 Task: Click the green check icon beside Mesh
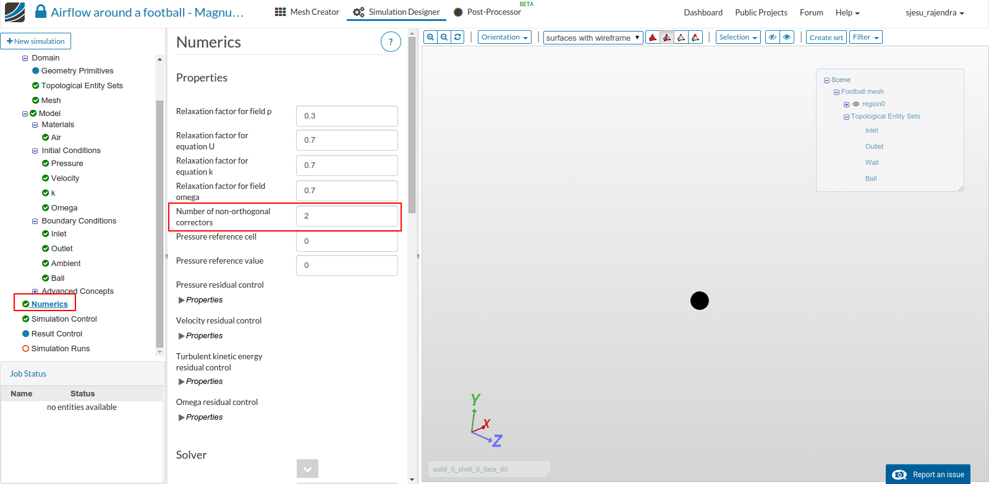click(x=36, y=101)
